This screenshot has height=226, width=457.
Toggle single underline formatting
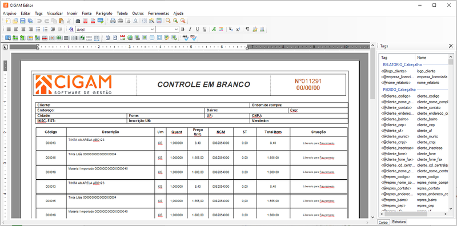[x=197, y=29]
